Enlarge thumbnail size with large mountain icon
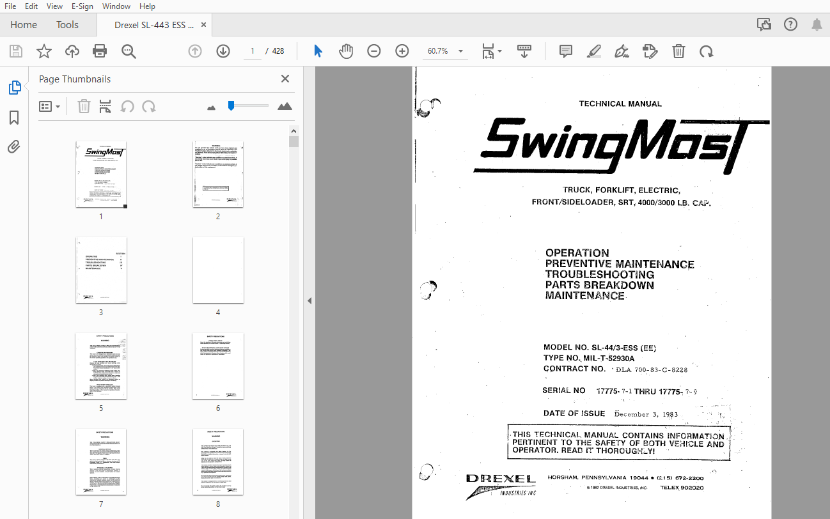Image resolution: width=830 pixels, height=519 pixels. [x=285, y=106]
